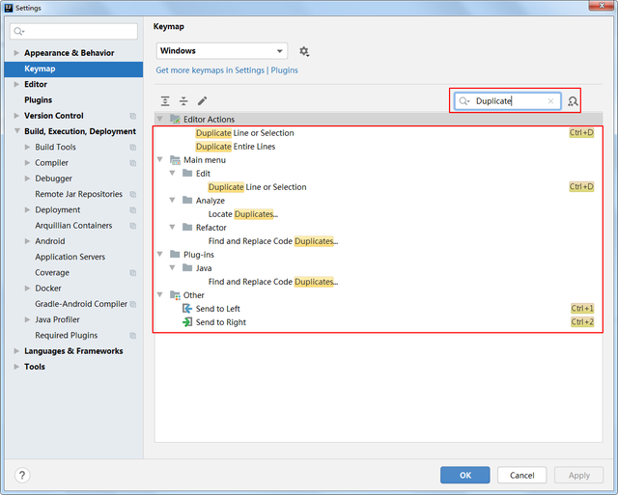Expand Languages & Frameworks node

[x=16, y=351]
